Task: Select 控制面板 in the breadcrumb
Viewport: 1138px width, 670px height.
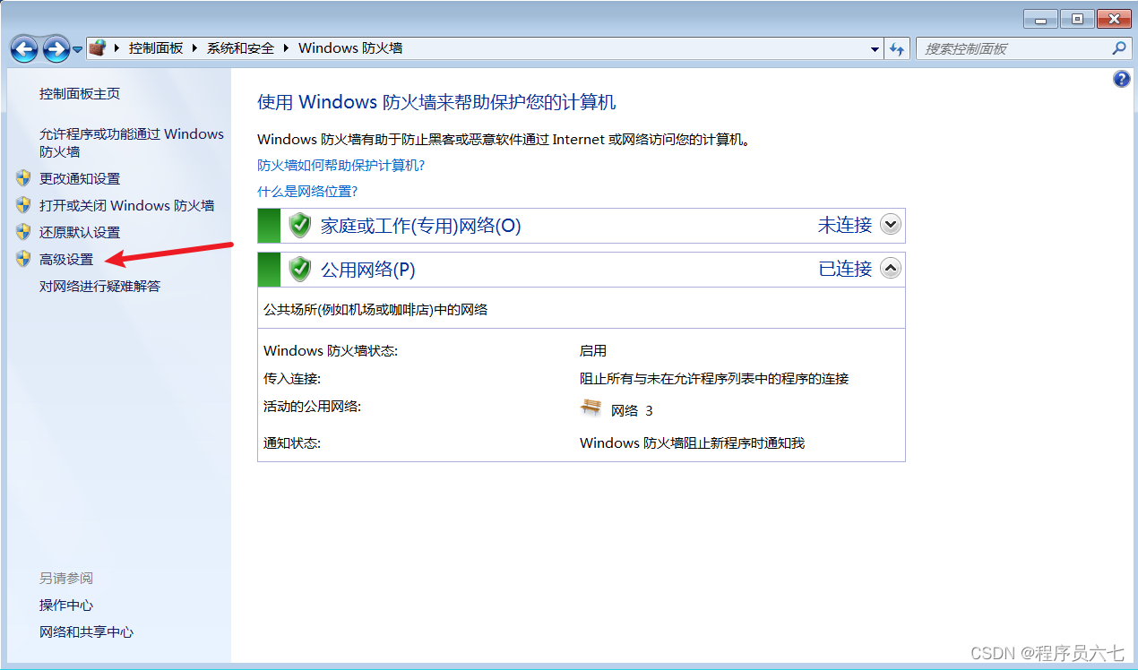Action: (x=156, y=48)
